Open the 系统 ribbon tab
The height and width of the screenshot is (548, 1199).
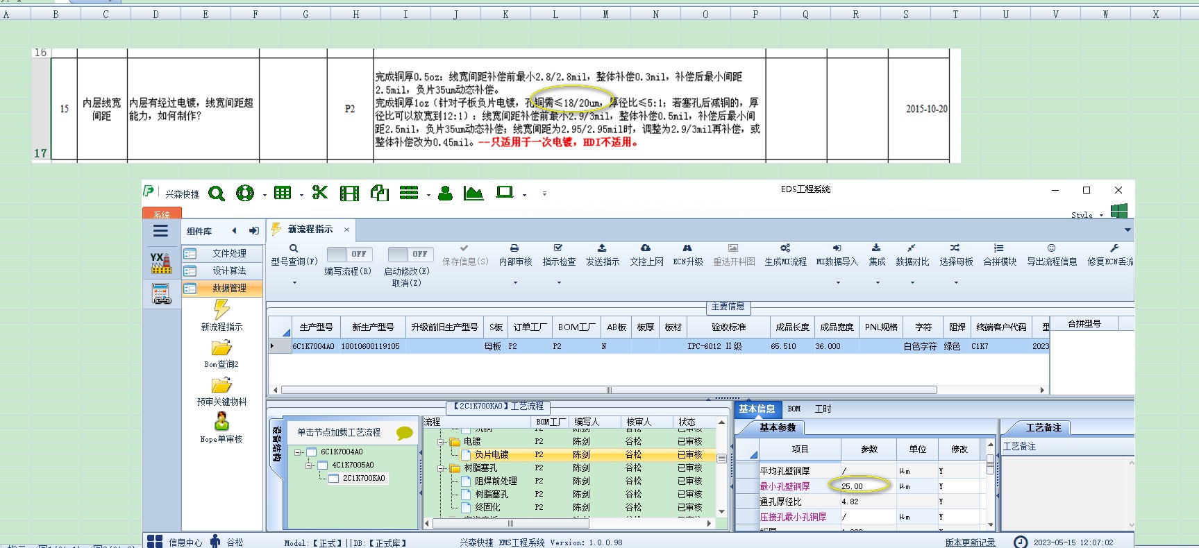[162, 214]
